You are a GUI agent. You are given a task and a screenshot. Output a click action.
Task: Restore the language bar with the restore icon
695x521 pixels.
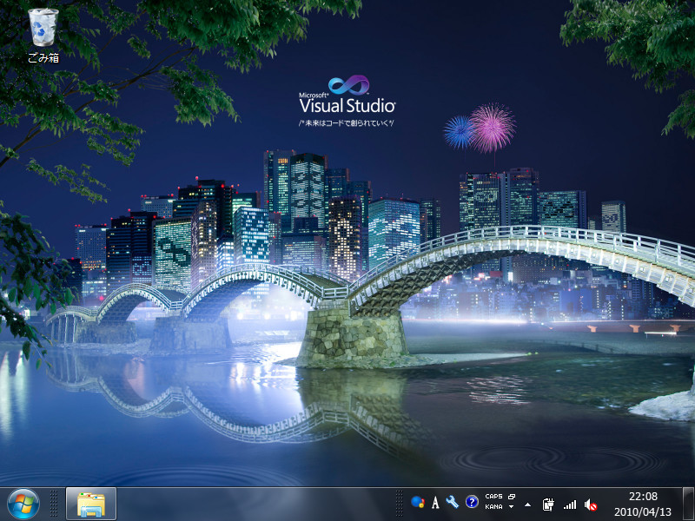pyautogui.click(x=512, y=497)
